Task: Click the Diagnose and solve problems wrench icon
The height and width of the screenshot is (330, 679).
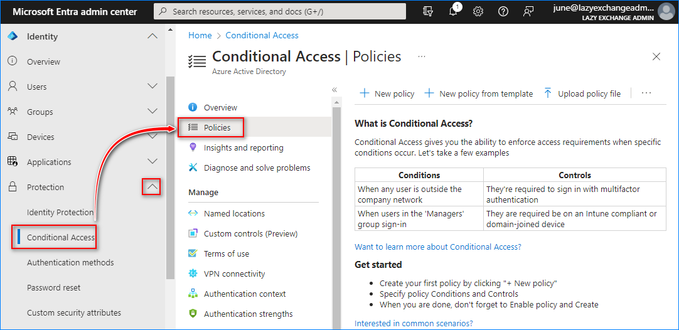Action: click(193, 167)
